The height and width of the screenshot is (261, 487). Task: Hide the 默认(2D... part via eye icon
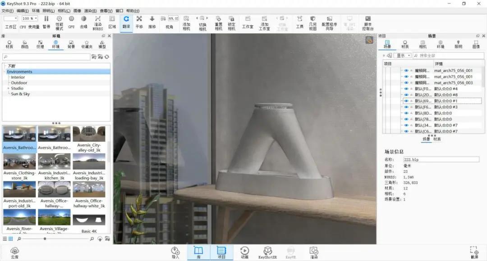tap(406, 95)
